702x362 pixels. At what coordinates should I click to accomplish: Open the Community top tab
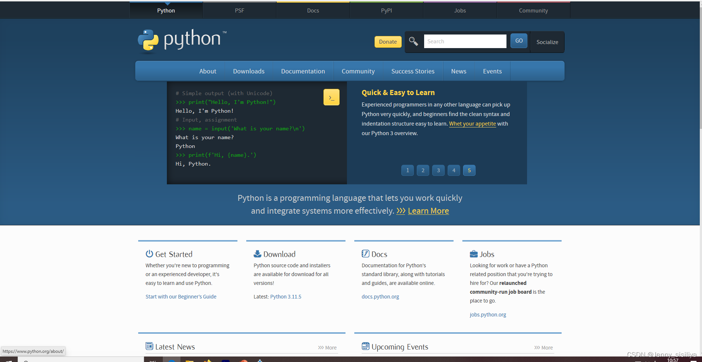click(534, 10)
